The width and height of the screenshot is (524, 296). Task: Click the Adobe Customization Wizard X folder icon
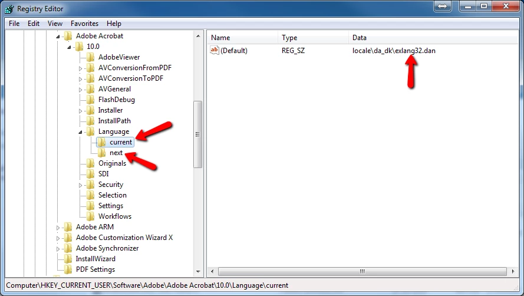[x=68, y=238]
